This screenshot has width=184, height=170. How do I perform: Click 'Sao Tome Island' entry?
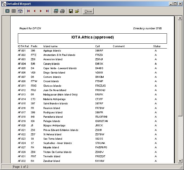click(x=53, y=139)
